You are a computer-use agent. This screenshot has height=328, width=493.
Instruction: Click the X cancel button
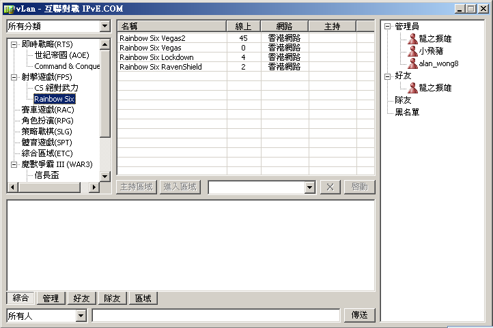coord(330,187)
